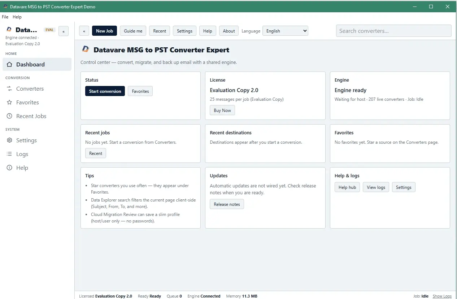Click the "Engine ready" text
Image resolution: width=457 pixels, height=299 pixels.
click(x=351, y=90)
